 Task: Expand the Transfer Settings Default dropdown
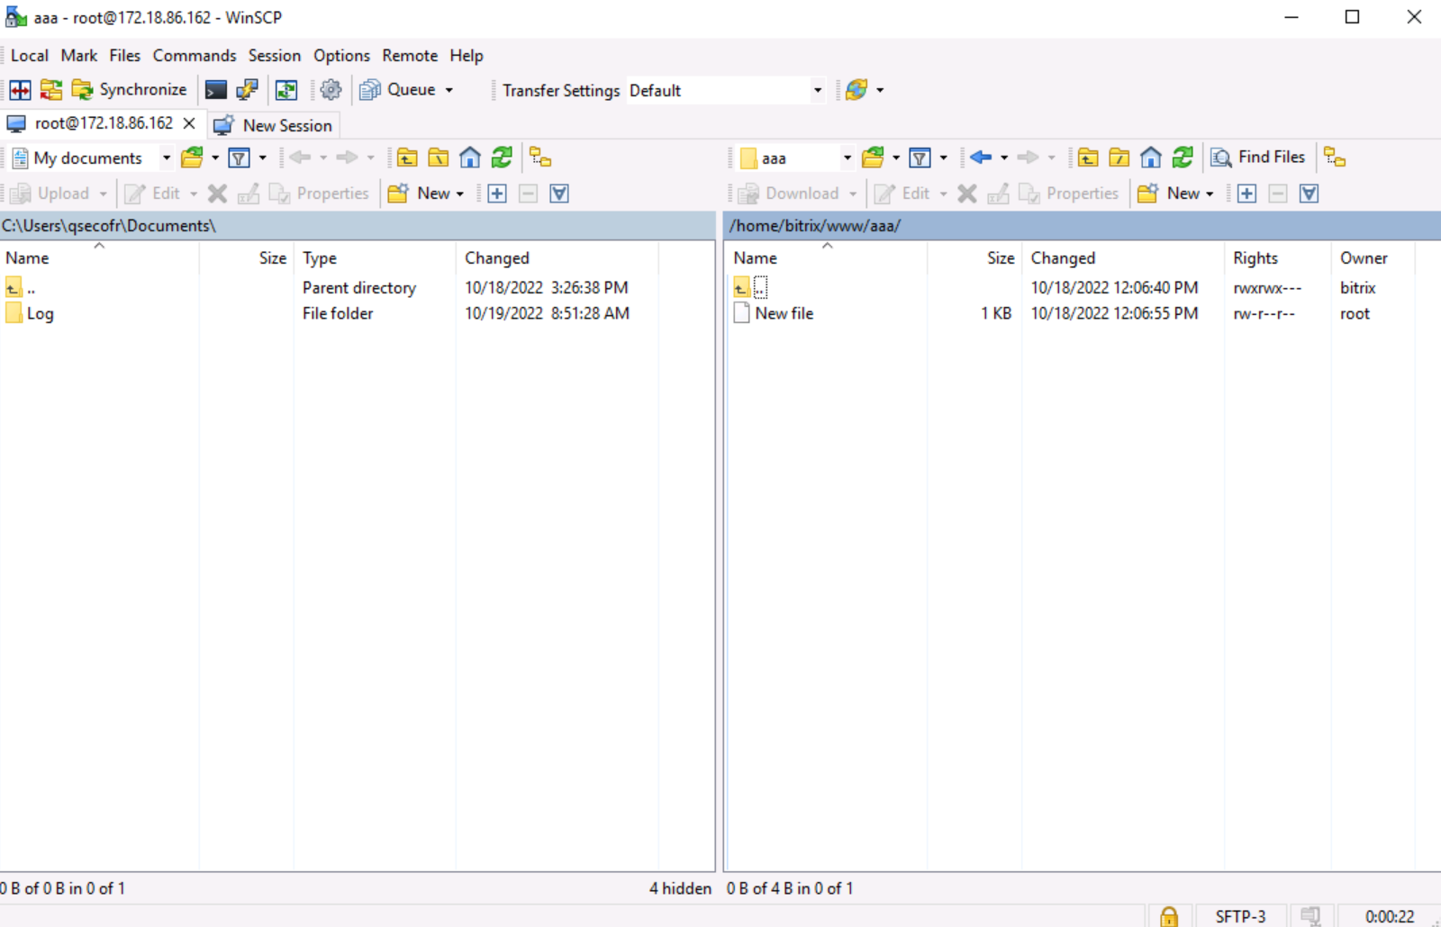817,90
